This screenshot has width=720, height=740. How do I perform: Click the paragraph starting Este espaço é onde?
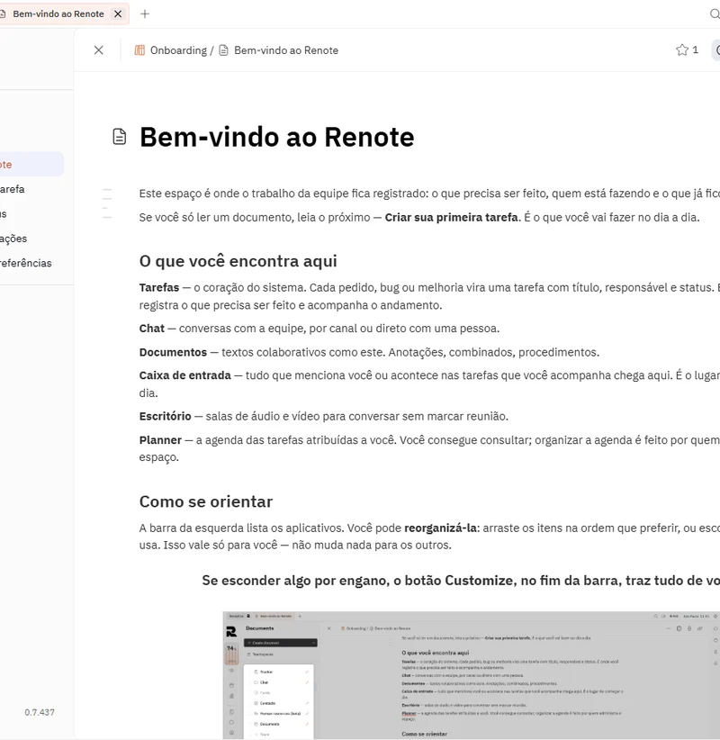tap(429, 194)
